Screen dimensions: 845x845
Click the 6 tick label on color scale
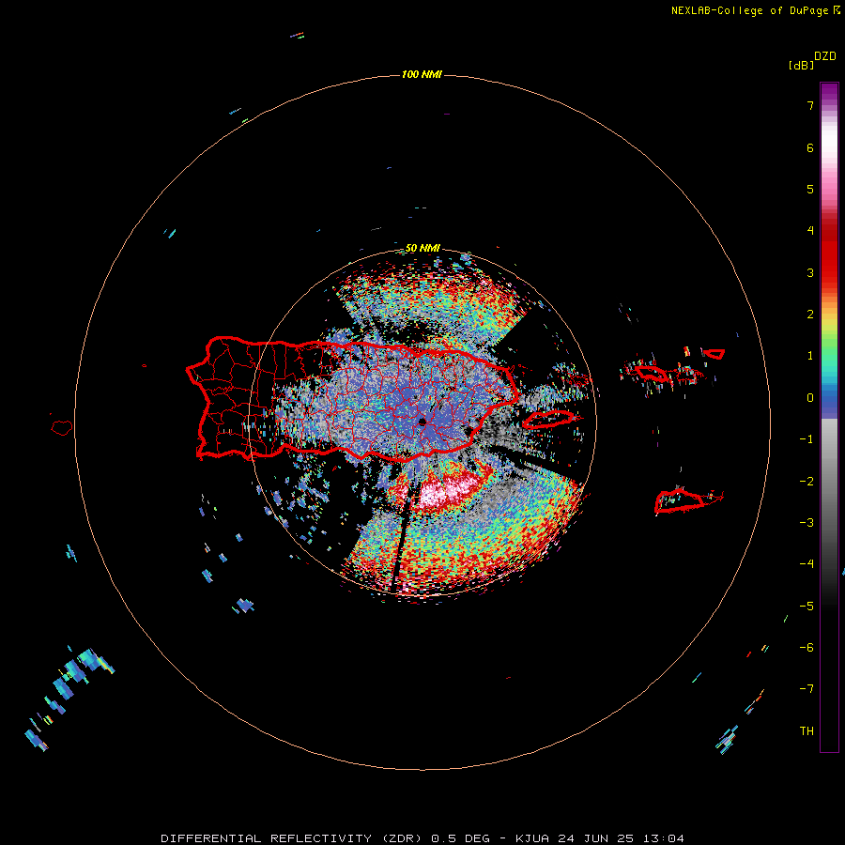[810, 147]
